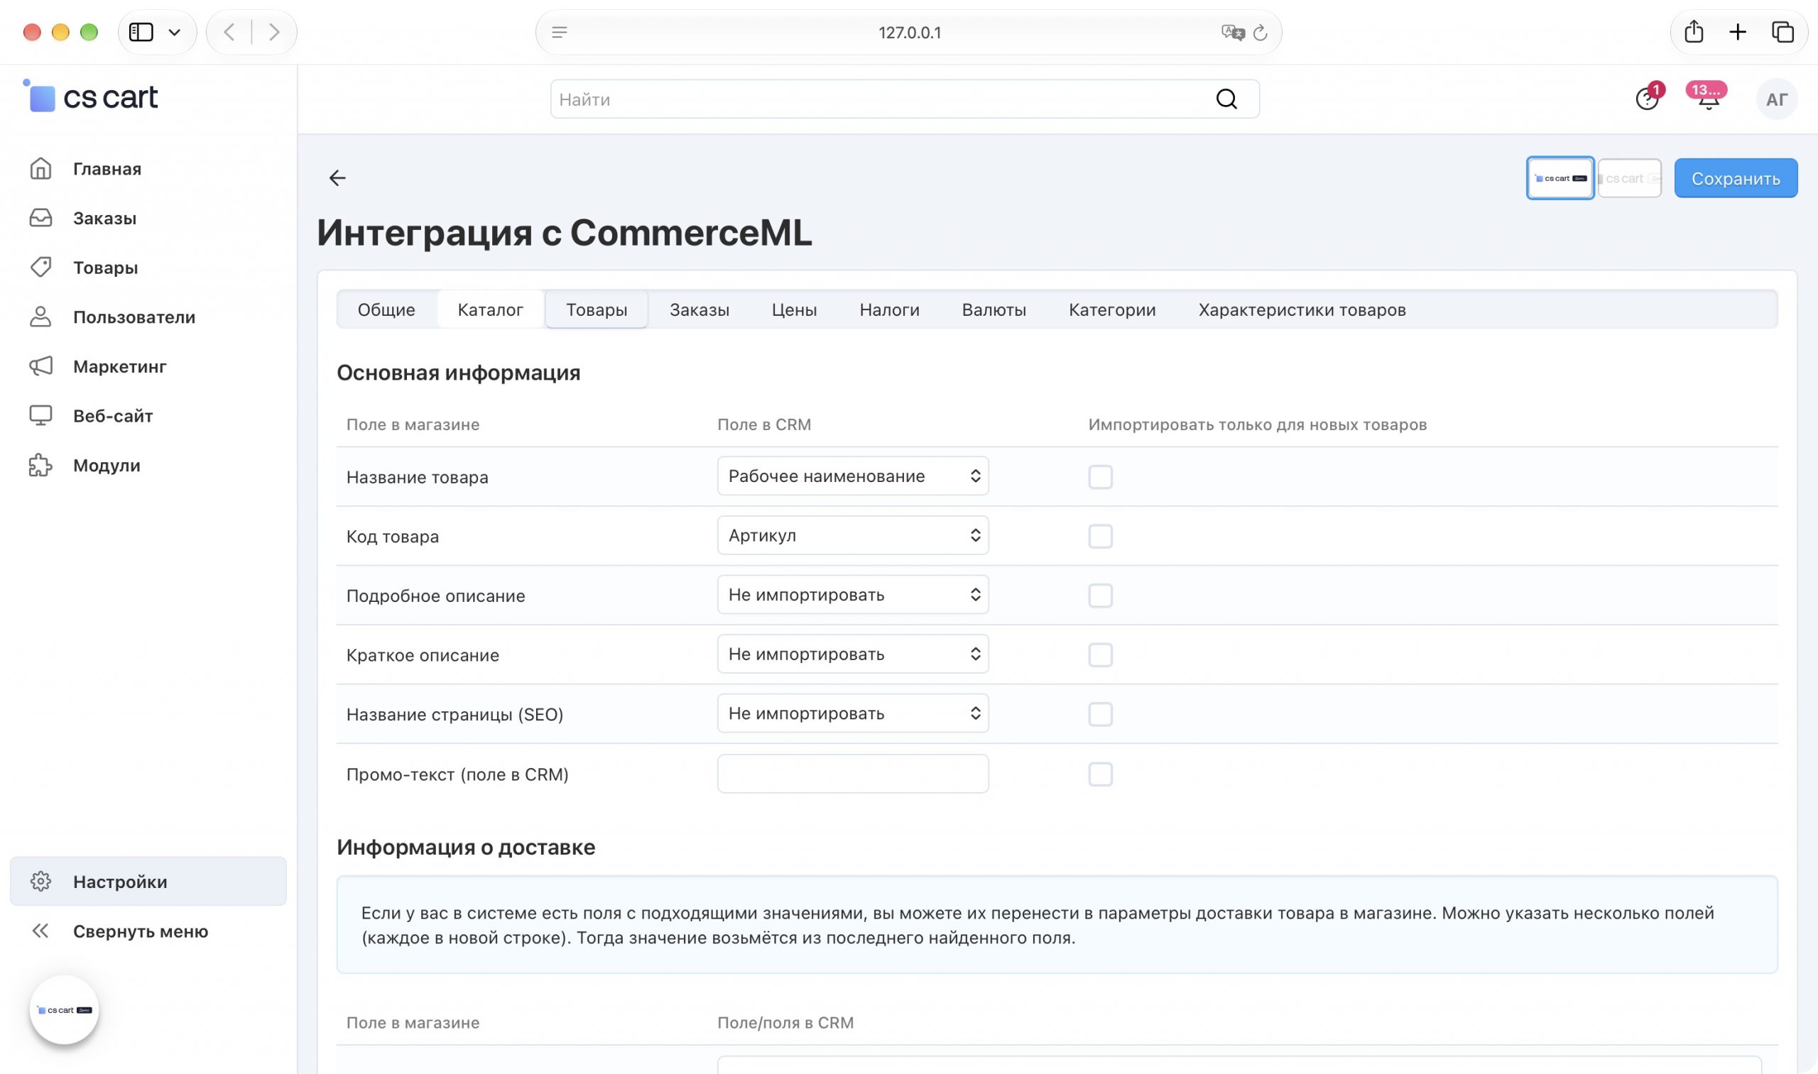
Task: Check new-products box for Промо-текст
Action: (1101, 774)
